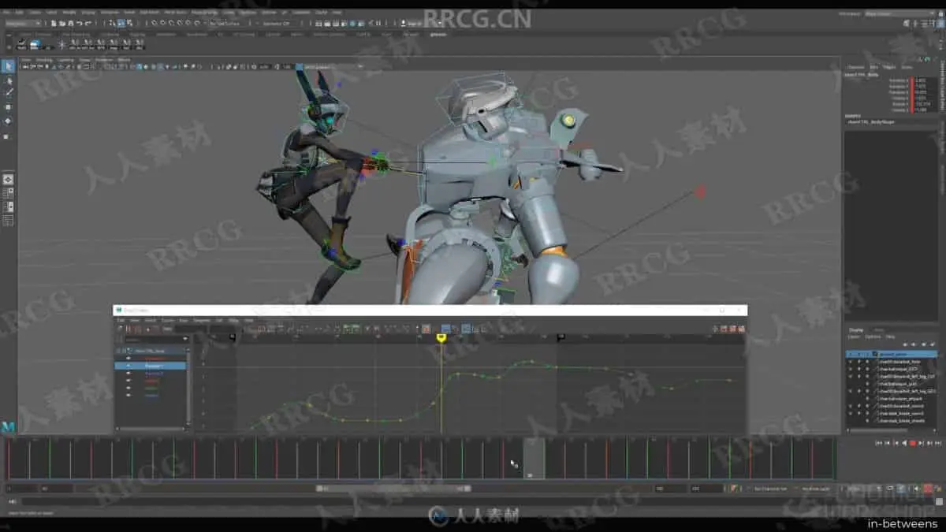Toggle select by object type mode
946x532 pixels.
coord(121,23)
